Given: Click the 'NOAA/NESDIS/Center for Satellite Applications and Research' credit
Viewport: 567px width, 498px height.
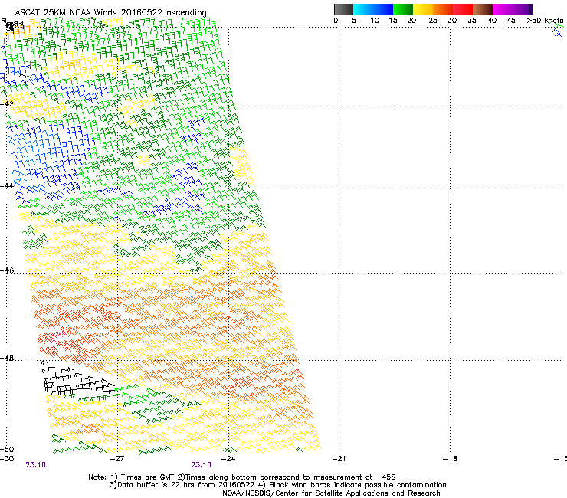Looking at the screenshot, I should coord(331,493).
